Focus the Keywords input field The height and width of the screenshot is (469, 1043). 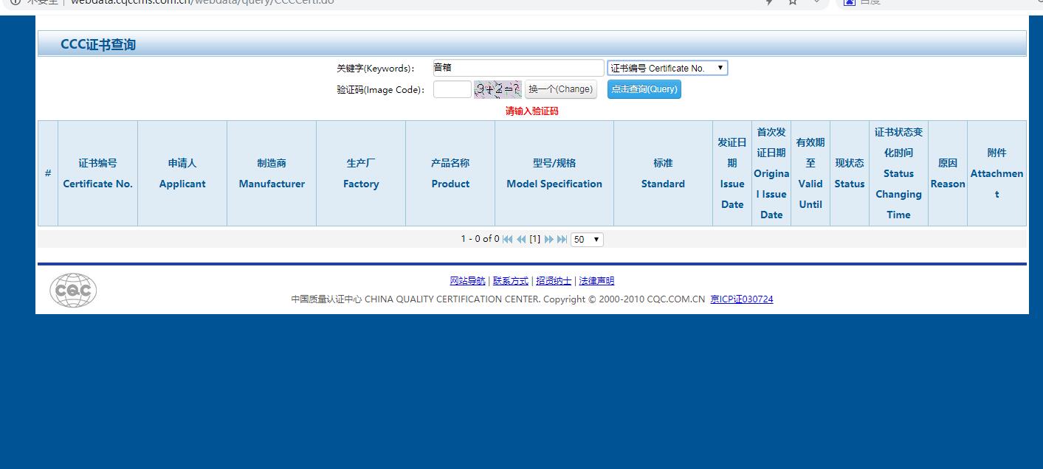point(518,68)
